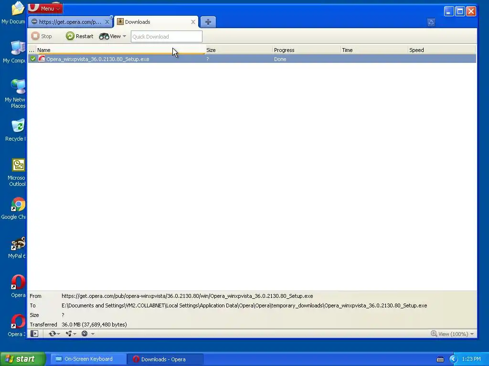Click the Transferred 36.0 MB value
The height and width of the screenshot is (366, 489).
(x=94, y=325)
